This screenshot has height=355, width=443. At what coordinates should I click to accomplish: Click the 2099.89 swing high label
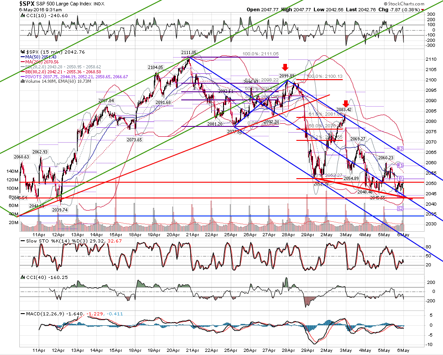click(287, 76)
